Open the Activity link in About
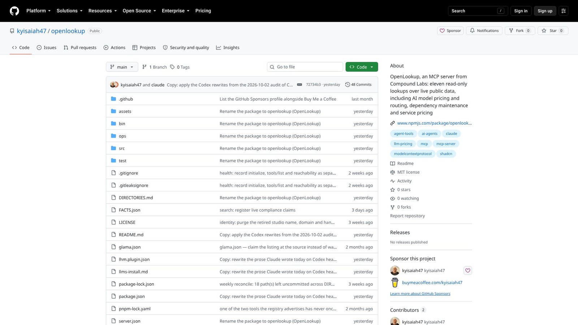 tap(401, 181)
